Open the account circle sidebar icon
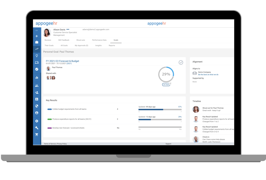Viewport: 266px width, 180px height. (x=37, y=113)
